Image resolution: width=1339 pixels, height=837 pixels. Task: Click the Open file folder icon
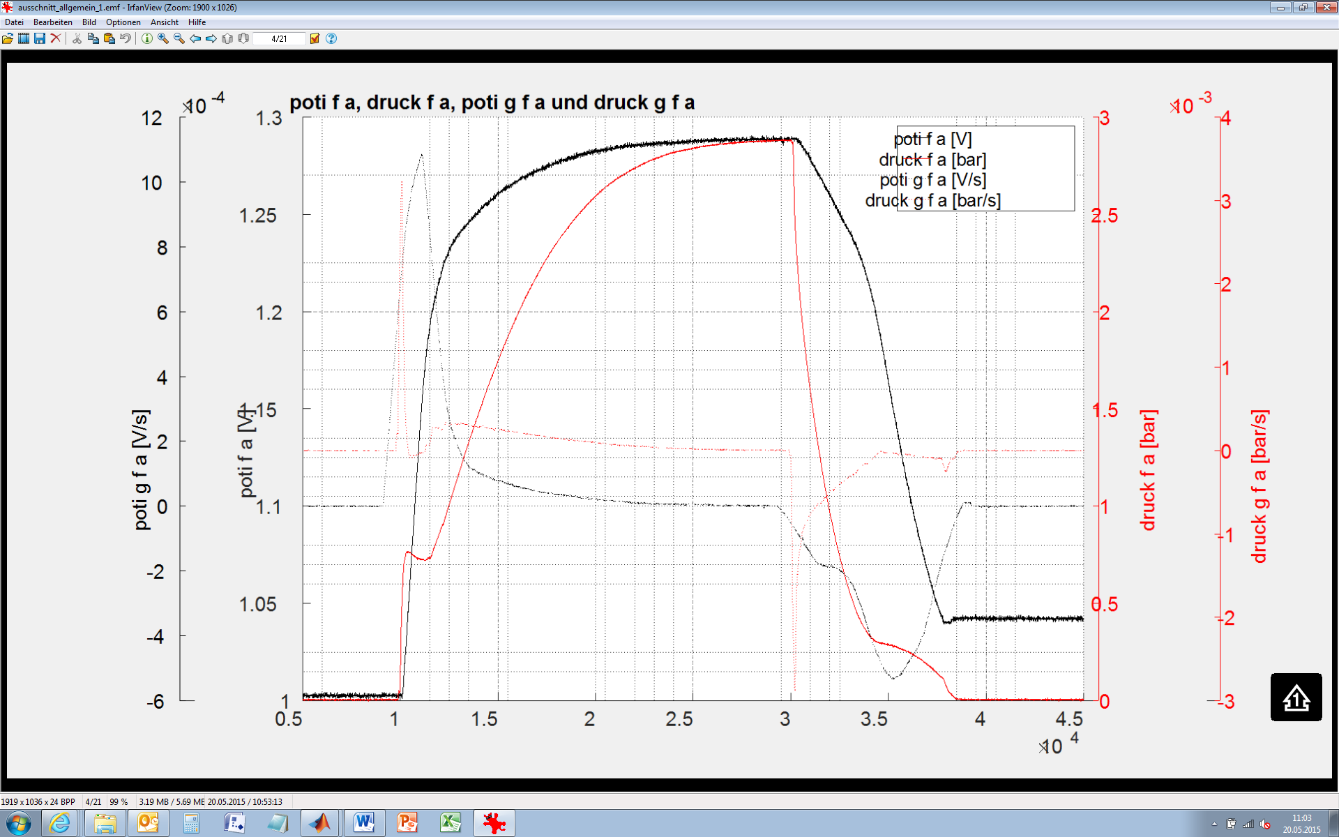click(8, 38)
